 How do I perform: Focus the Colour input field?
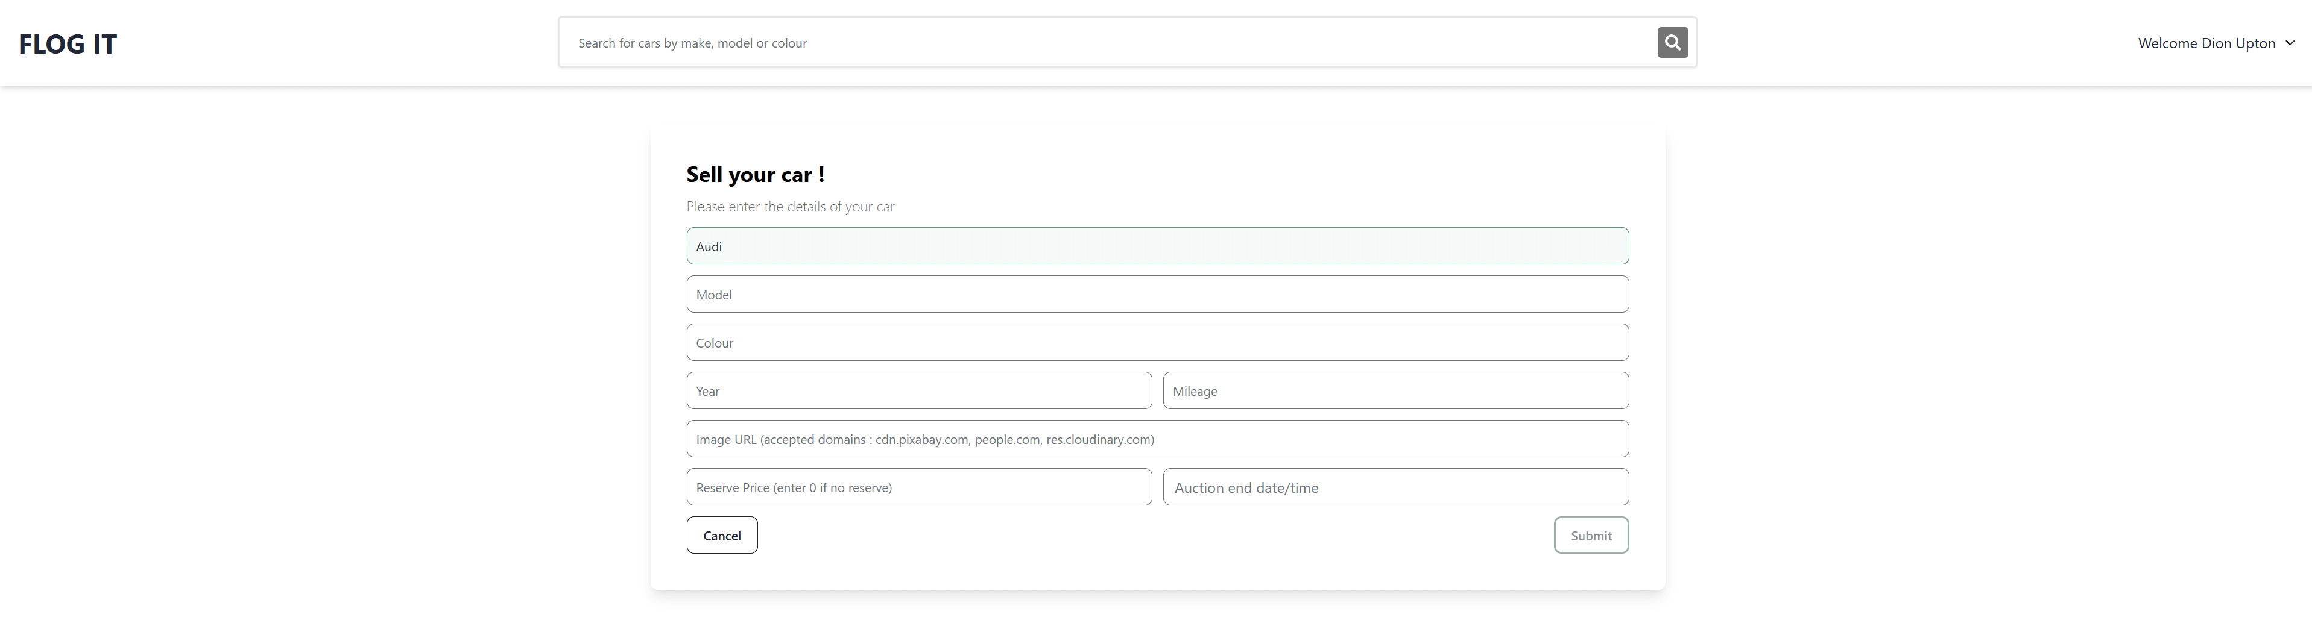pyautogui.click(x=1158, y=342)
